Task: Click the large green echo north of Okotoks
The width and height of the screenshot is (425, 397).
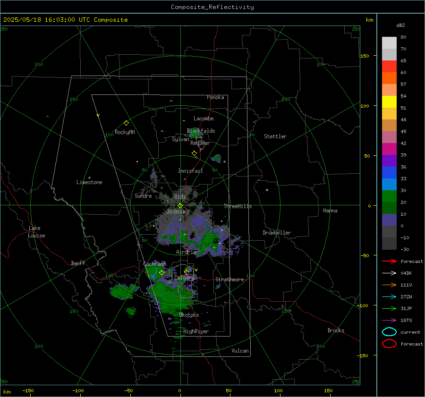Action: pyautogui.click(x=171, y=296)
